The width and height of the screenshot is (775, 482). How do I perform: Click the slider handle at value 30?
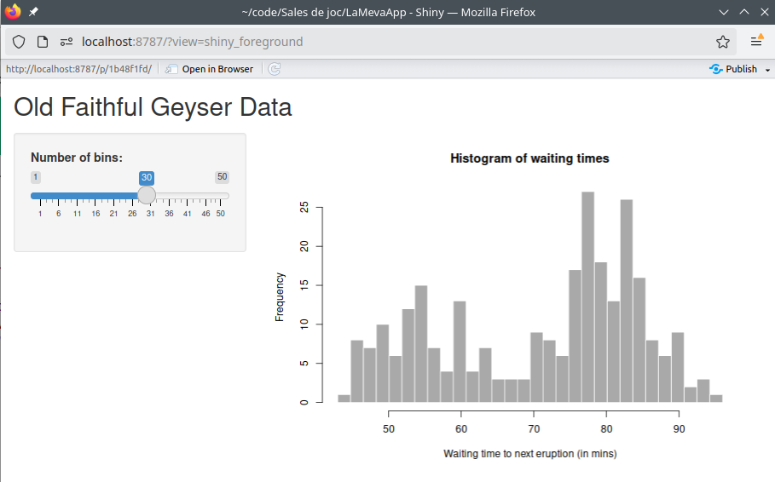coord(147,195)
